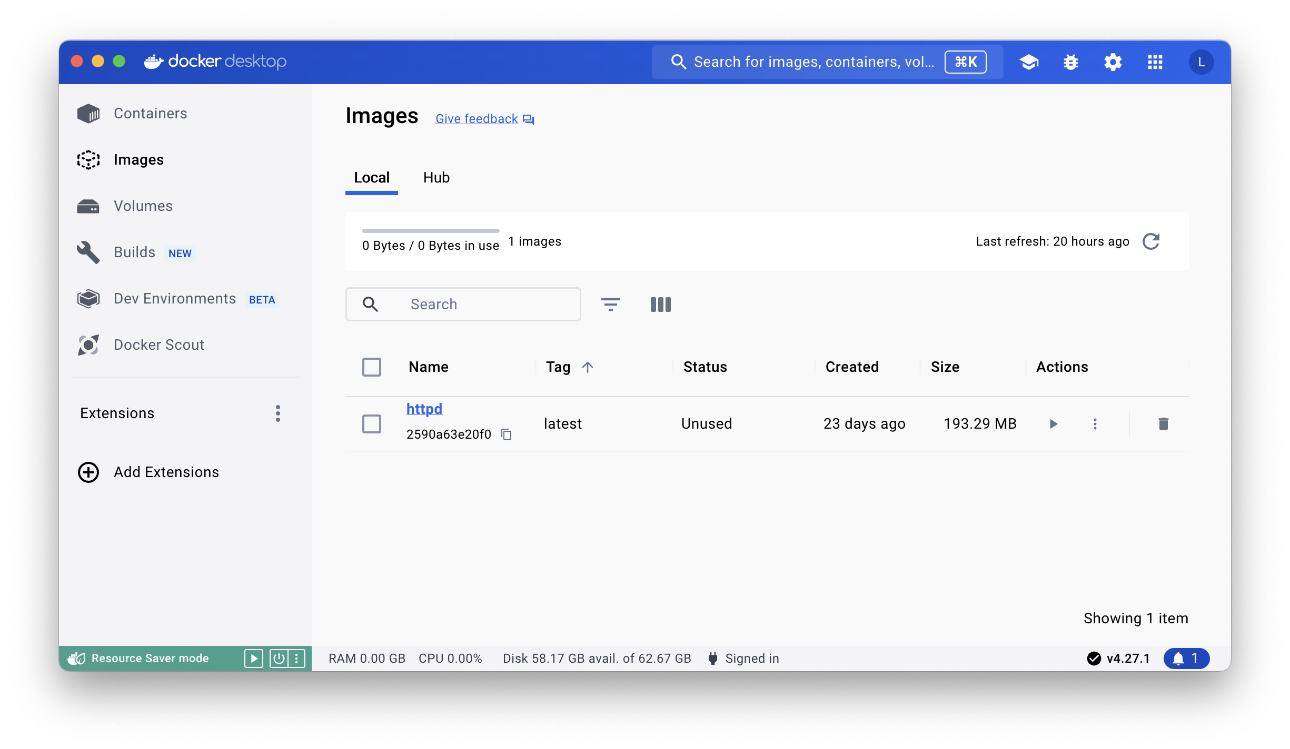Run the httpd image

tap(1054, 424)
